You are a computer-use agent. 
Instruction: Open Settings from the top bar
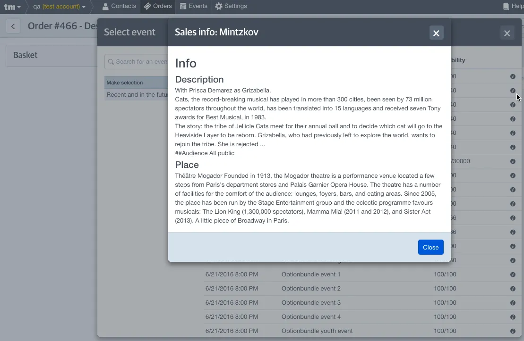[x=231, y=6]
